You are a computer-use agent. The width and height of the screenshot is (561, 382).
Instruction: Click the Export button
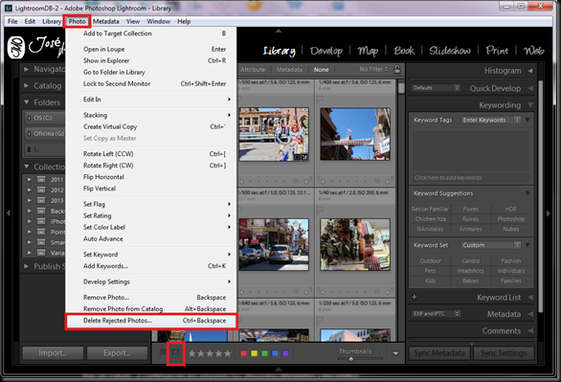(x=117, y=353)
